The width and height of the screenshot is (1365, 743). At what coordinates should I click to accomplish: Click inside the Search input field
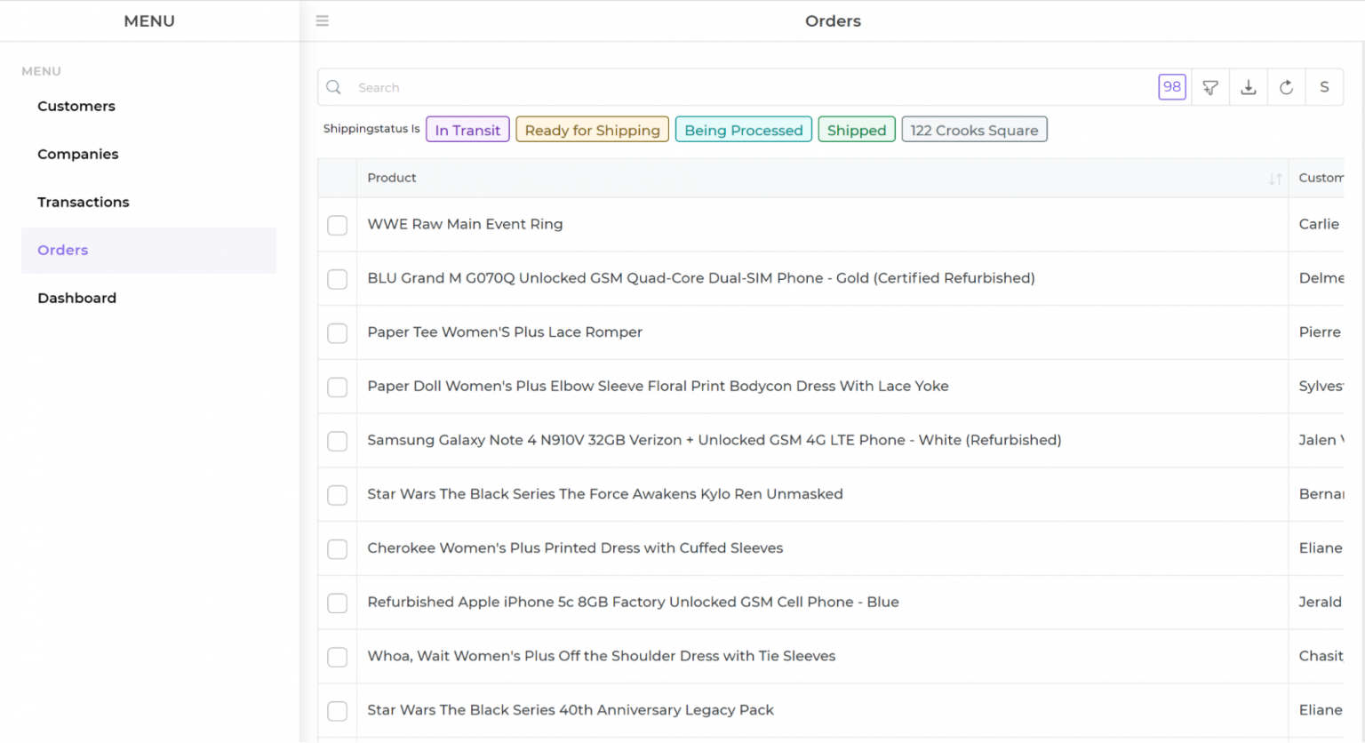click(622, 87)
